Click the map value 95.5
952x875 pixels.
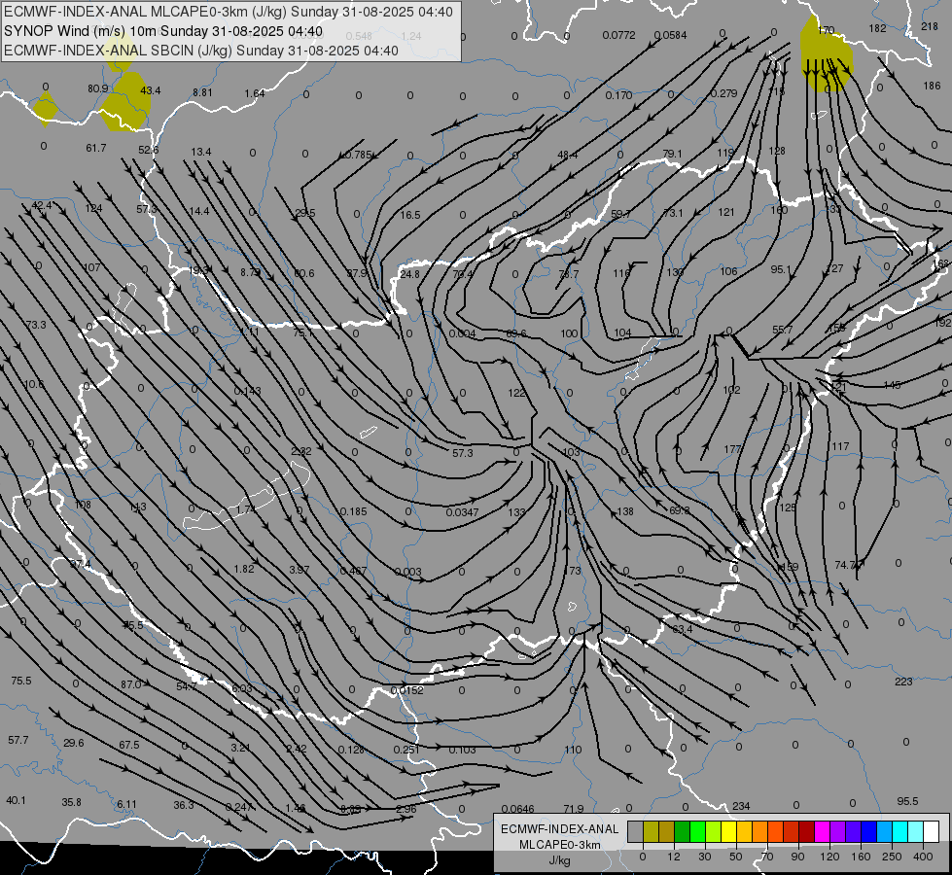pos(907,801)
